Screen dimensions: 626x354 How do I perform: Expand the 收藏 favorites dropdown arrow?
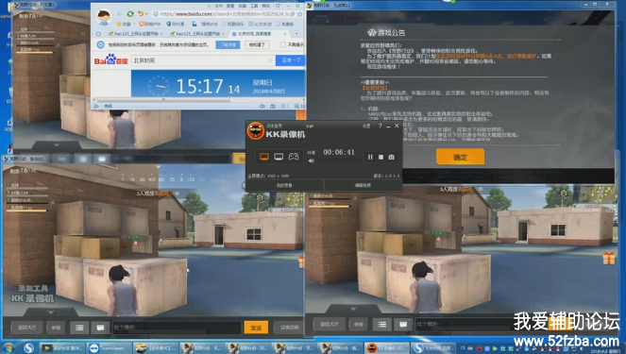point(134,24)
